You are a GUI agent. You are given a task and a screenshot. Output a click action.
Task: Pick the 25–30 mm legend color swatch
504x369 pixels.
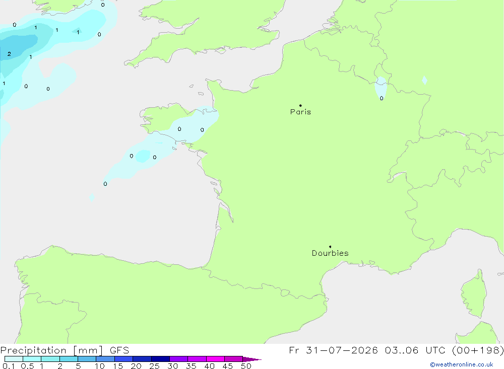(x=160, y=359)
